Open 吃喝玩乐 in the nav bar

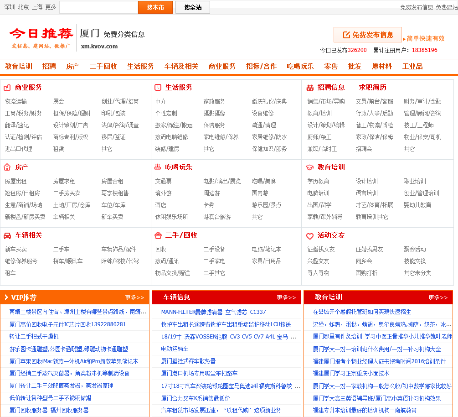click(300, 66)
